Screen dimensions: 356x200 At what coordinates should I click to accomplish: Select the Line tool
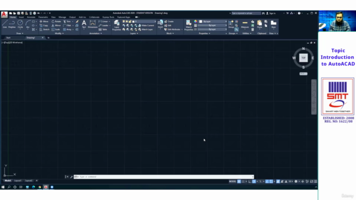[5, 24]
